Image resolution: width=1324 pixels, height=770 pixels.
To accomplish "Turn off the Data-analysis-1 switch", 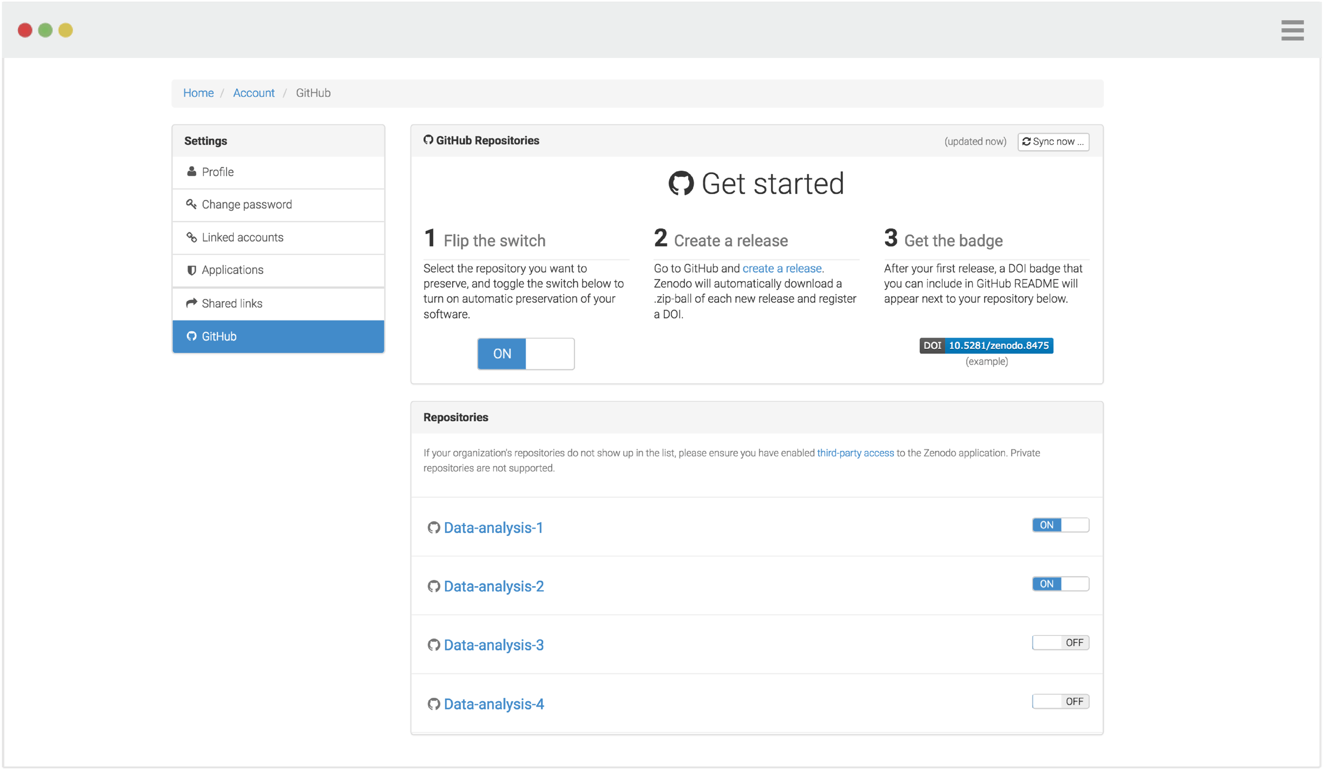I will (x=1060, y=525).
